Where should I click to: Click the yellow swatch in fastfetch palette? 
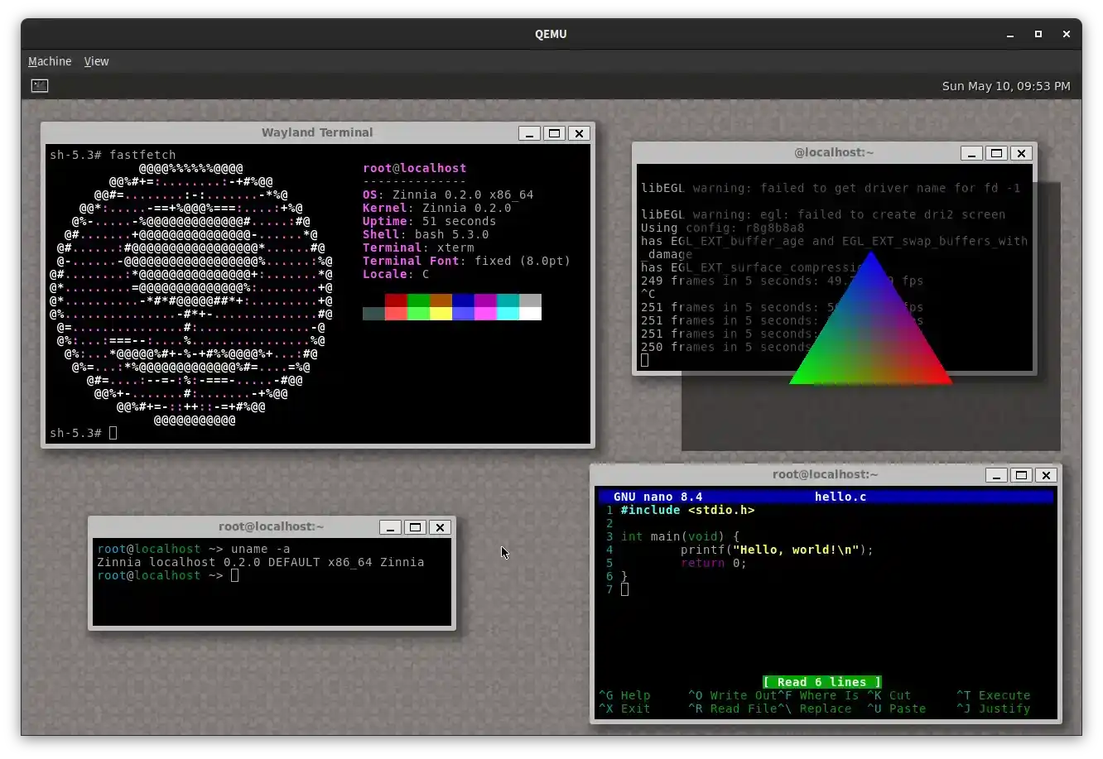coord(441,314)
